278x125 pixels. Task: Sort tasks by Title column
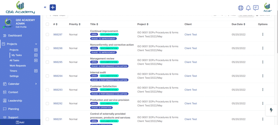pos(97,24)
